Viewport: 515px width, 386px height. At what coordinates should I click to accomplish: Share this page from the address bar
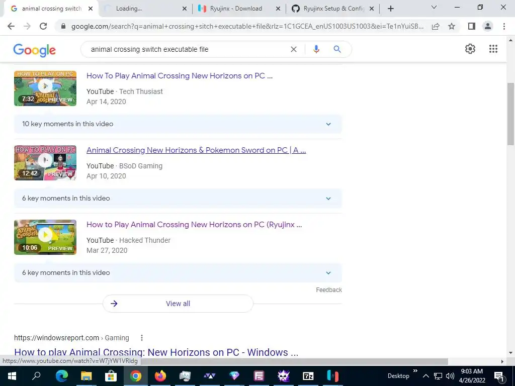436,26
